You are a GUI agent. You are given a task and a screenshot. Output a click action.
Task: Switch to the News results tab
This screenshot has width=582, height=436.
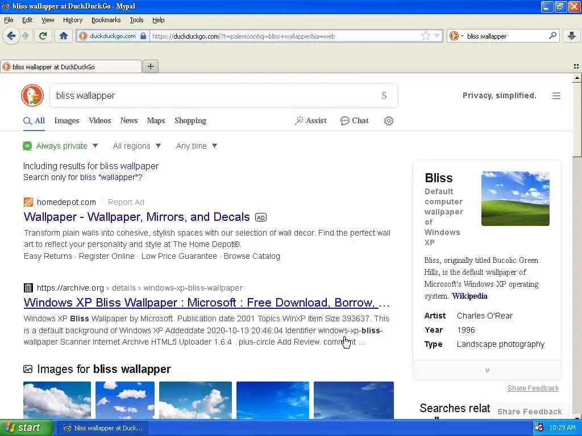coord(129,120)
